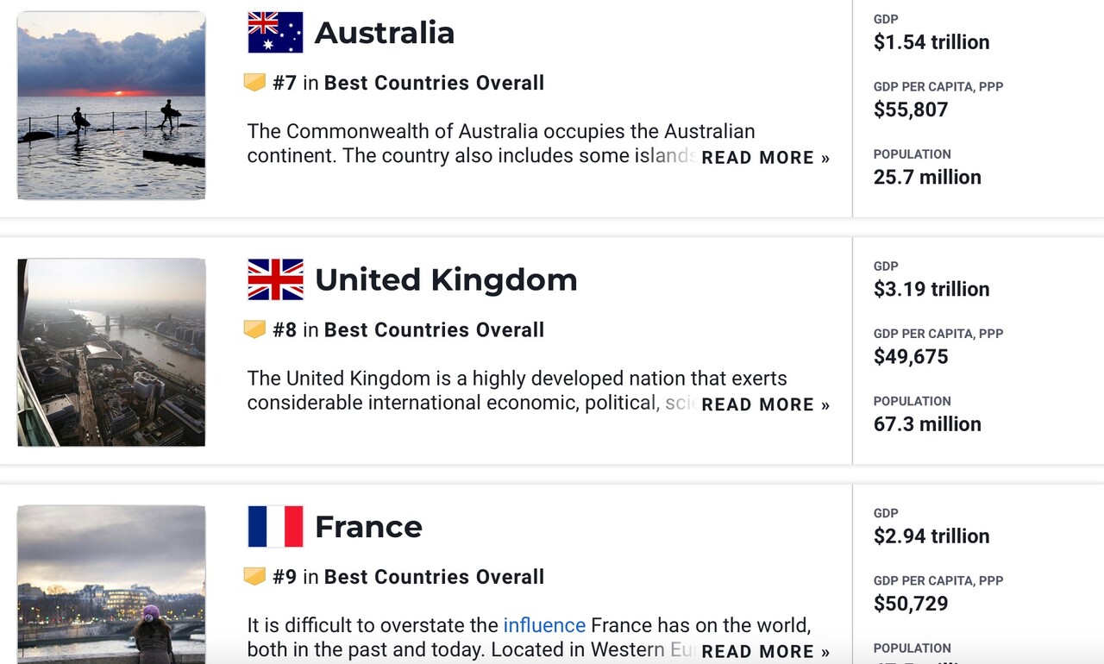Expand United Kingdom description with READ MORE
This screenshot has width=1104, height=664.
pyautogui.click(x=765, y=404)
